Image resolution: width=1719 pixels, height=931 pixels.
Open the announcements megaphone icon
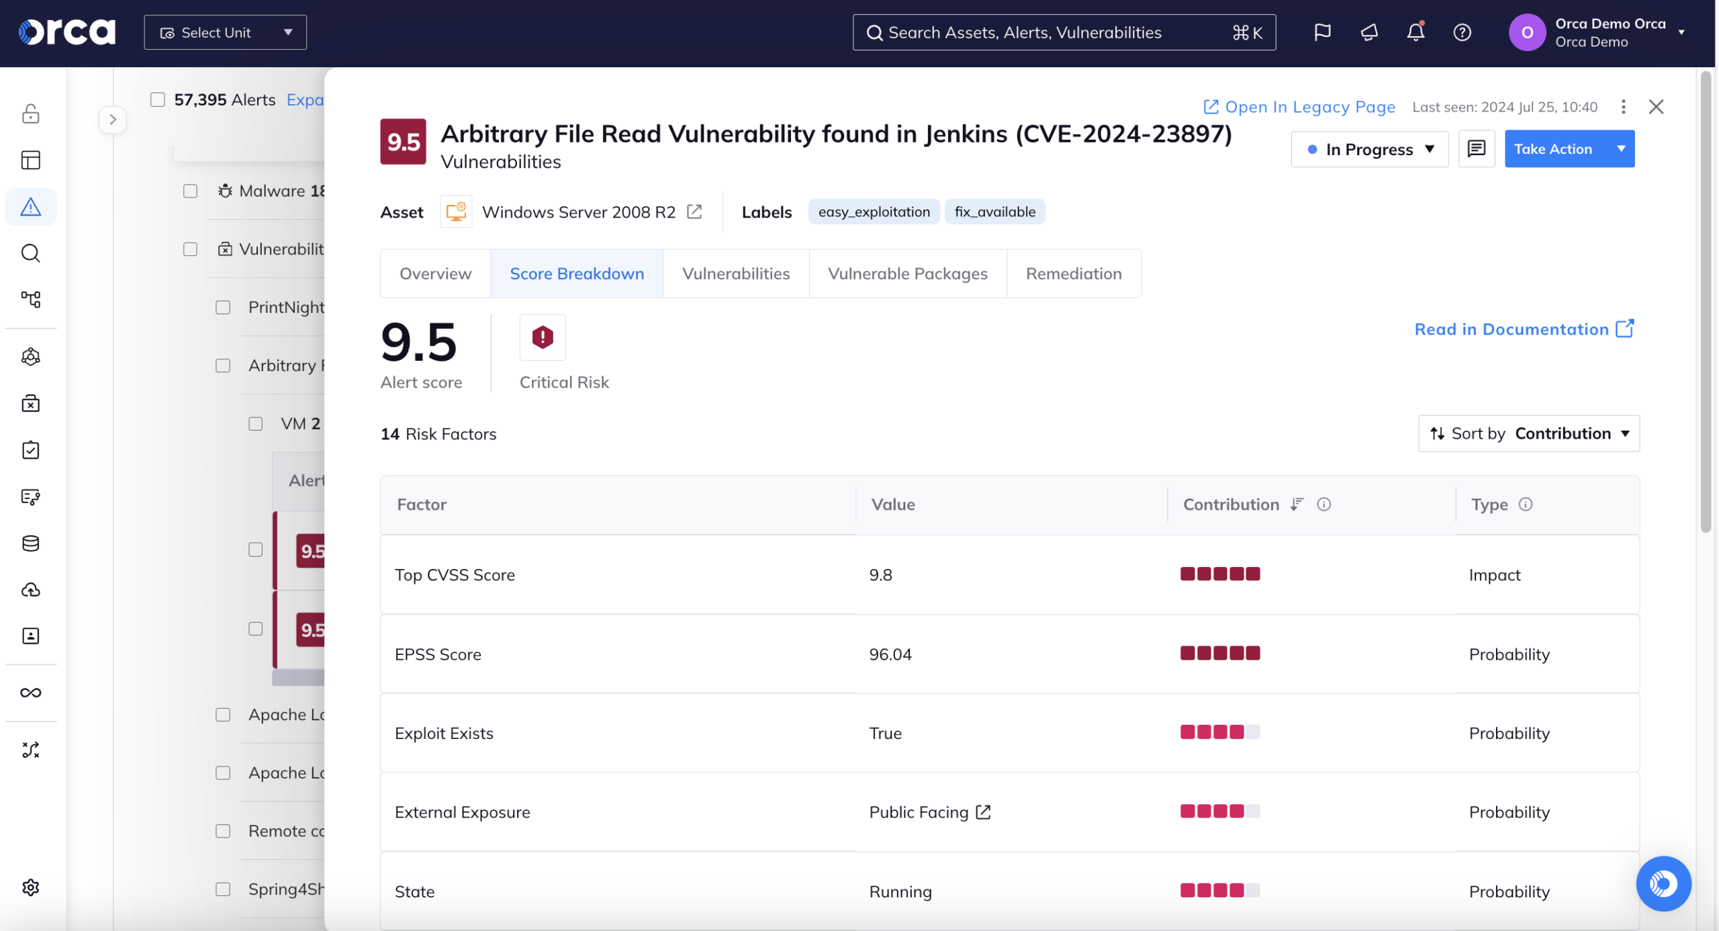(x=1368, y=32)
